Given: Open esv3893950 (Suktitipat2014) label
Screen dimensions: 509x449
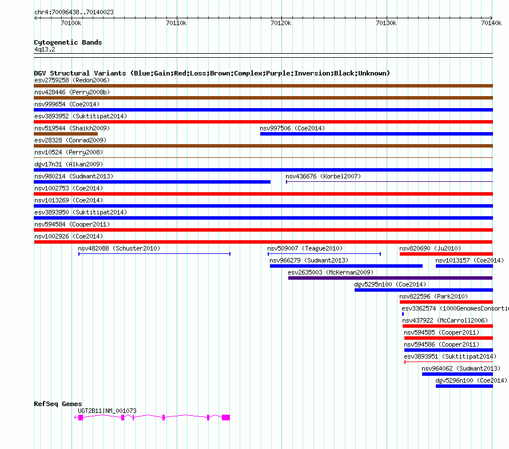Looking at the screenshot, I should 81,212.
